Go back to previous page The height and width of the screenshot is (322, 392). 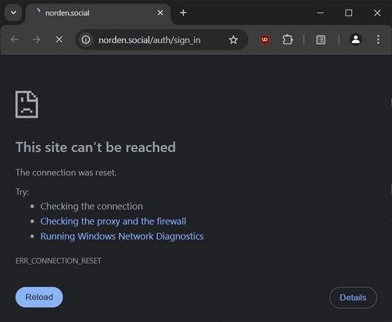coord(15,39)
